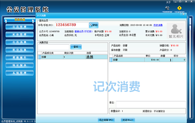This screenshot has width=195, height=123.
Task: Click the 查找 button under 消费项目
Action: click(x=76, y=47)
